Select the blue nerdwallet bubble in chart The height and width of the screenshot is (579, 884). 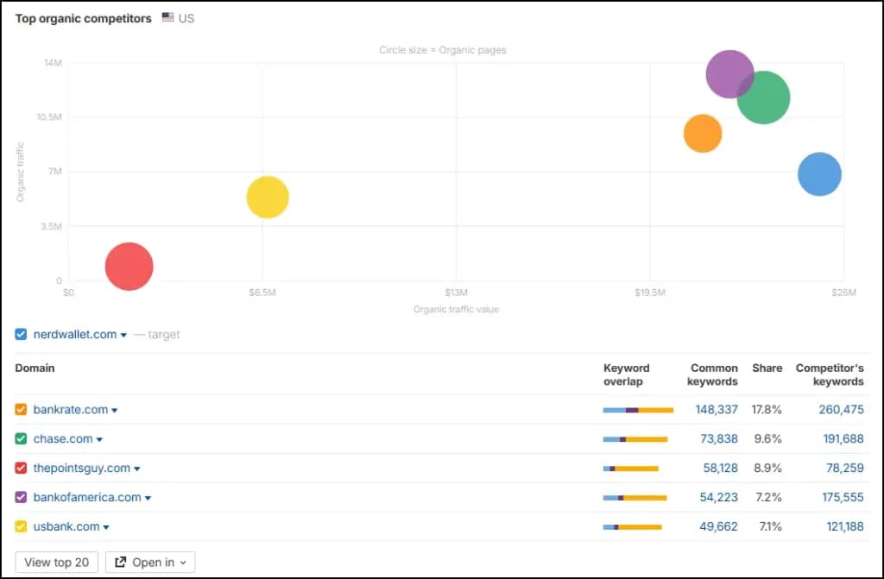pos(820,174)
